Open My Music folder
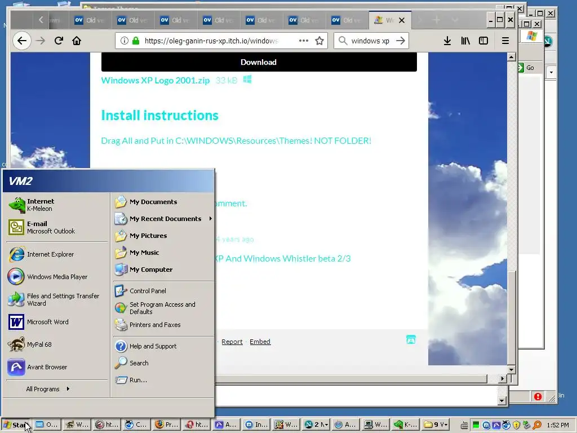 (x=163, y=253)
